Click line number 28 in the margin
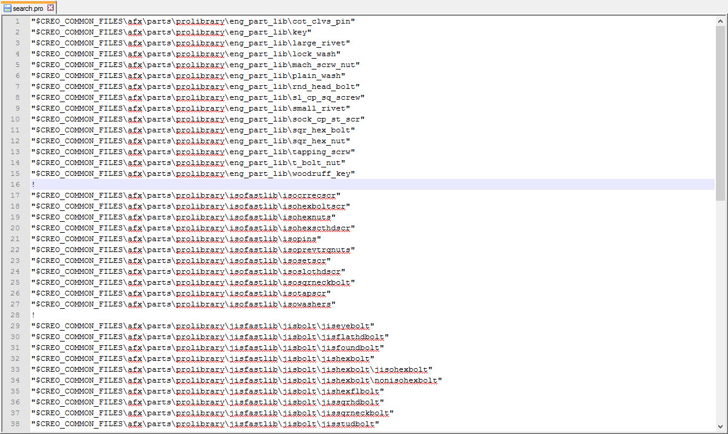The height and width of the screenshot is (434, 728). click(16, 315)
